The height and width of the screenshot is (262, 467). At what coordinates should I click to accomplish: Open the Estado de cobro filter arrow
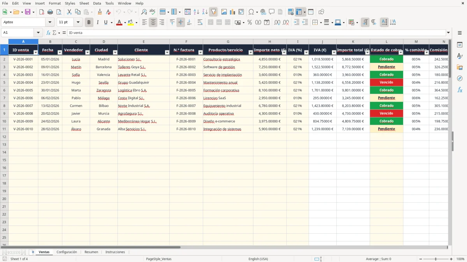[x=401, y=52]
